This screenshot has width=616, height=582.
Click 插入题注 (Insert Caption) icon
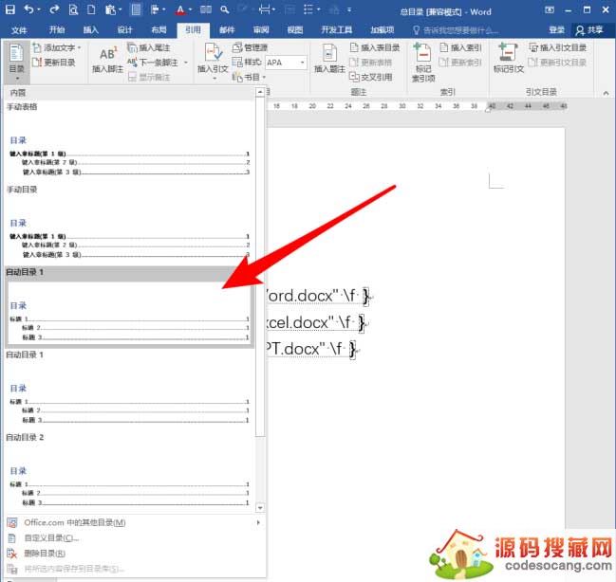pos(329,59)
